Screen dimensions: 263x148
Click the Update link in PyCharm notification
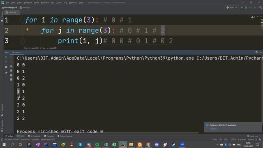213,129
